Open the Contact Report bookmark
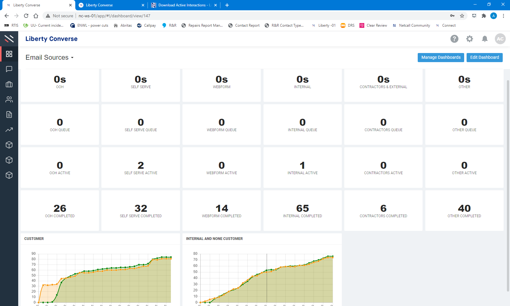The height and width of the screenshot is (306, 510). click(244, 25)
